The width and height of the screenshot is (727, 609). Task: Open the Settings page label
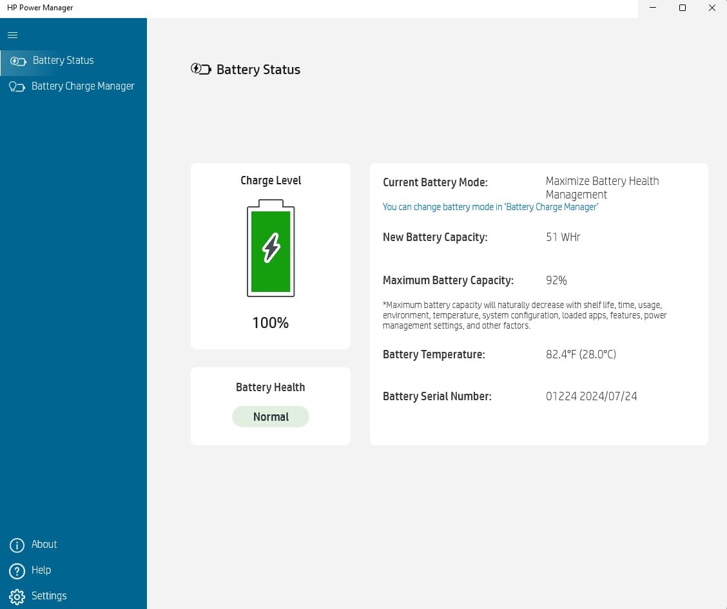[49, 595]
